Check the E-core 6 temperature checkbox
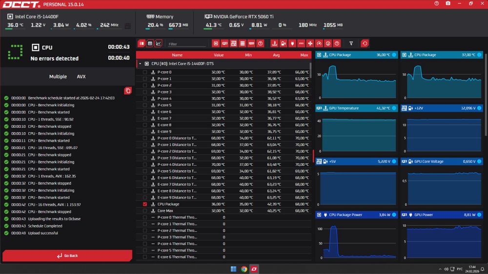 pyautogui.click(x=145, y=112)
